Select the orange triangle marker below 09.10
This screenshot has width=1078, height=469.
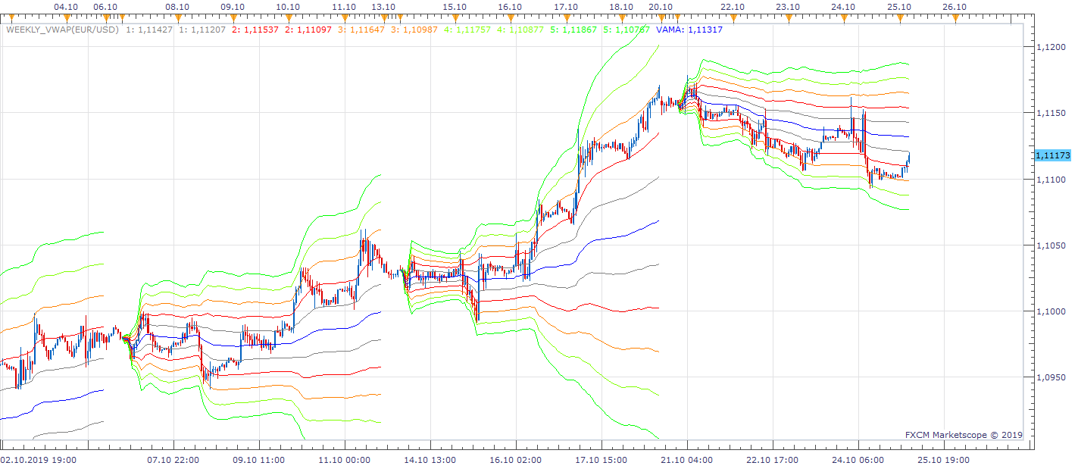[x=233, y=17]
